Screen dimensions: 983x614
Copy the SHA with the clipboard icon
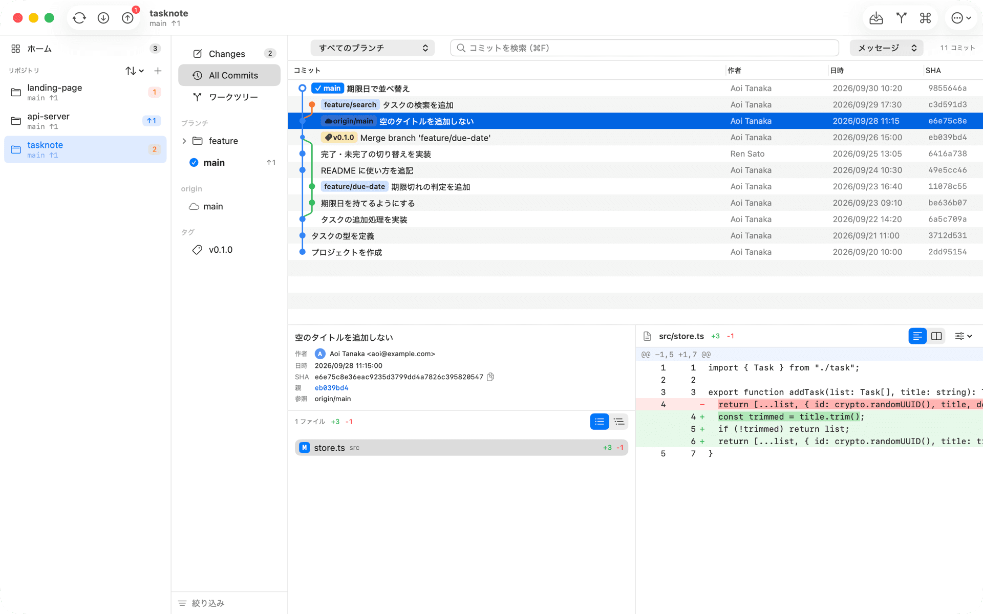click(x=490, y=377)
